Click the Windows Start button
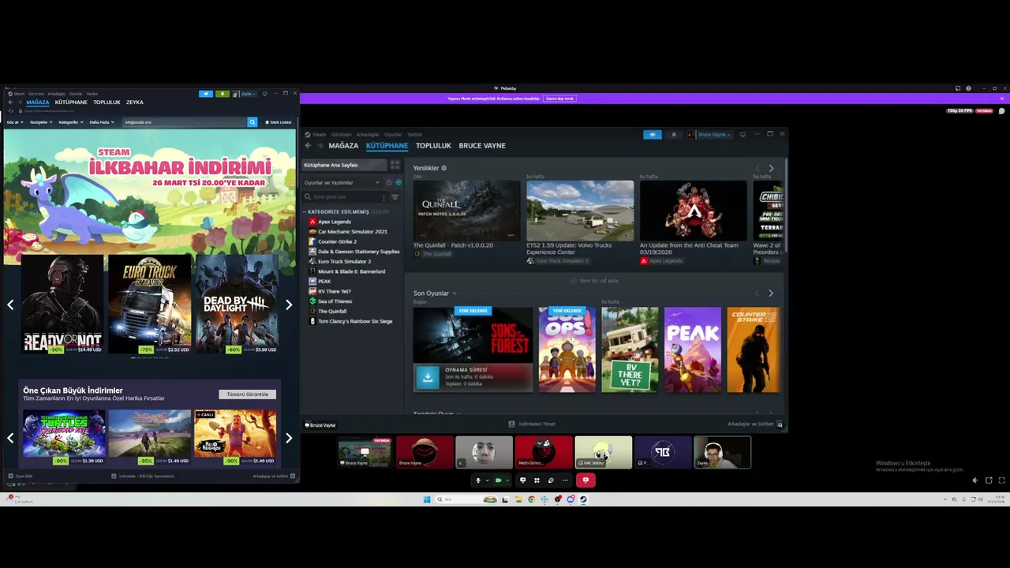 pyautogui.click(x=427, y=499)
